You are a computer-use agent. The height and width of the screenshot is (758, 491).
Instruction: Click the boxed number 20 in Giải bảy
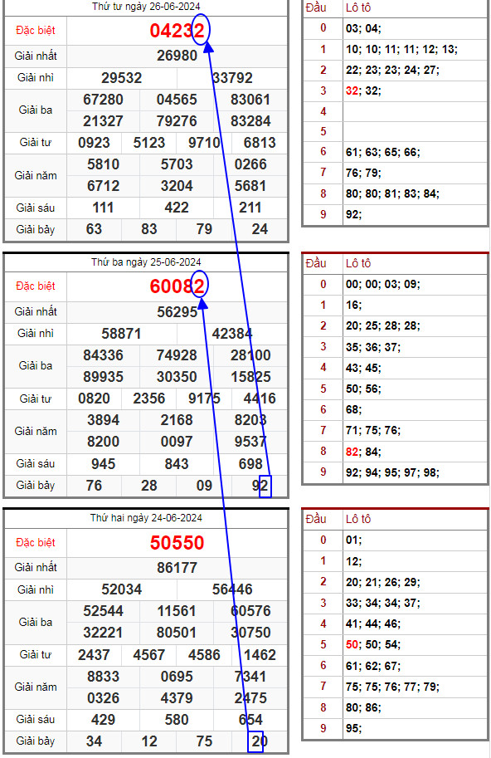tap(256, 741)
